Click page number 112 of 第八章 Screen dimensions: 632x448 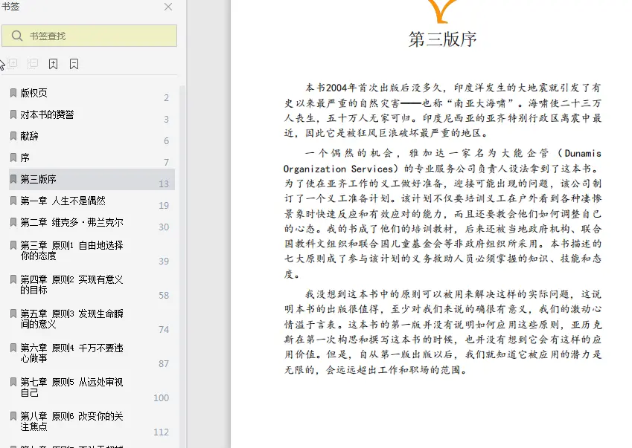(162, 432)
